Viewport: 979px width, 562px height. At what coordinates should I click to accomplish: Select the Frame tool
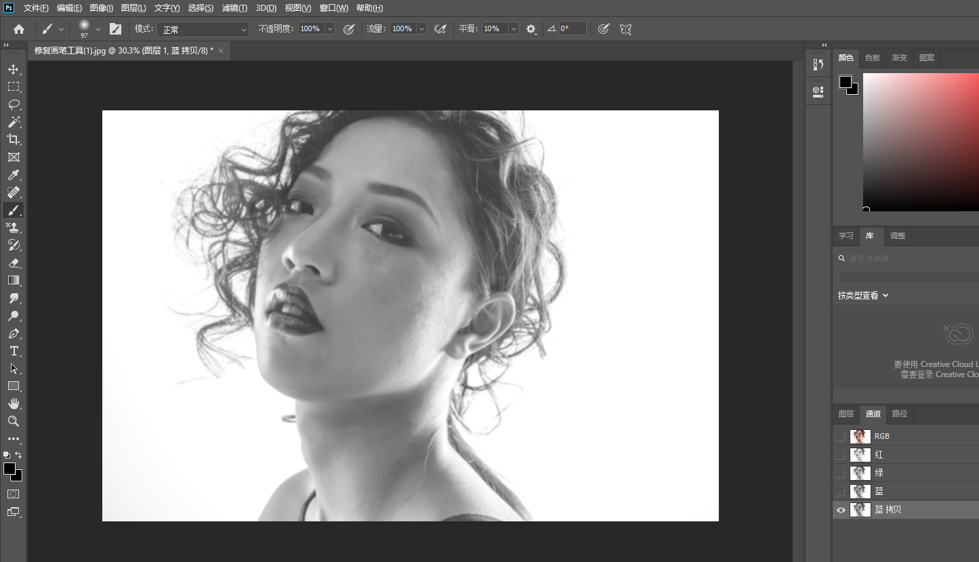(x=14, y=157)
